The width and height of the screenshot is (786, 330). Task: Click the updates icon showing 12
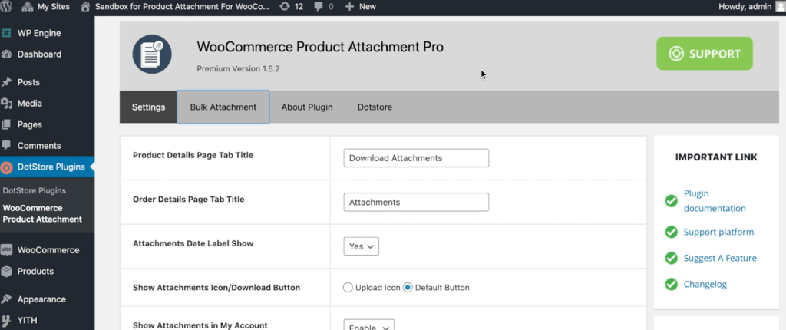click(x=285, y=6)
